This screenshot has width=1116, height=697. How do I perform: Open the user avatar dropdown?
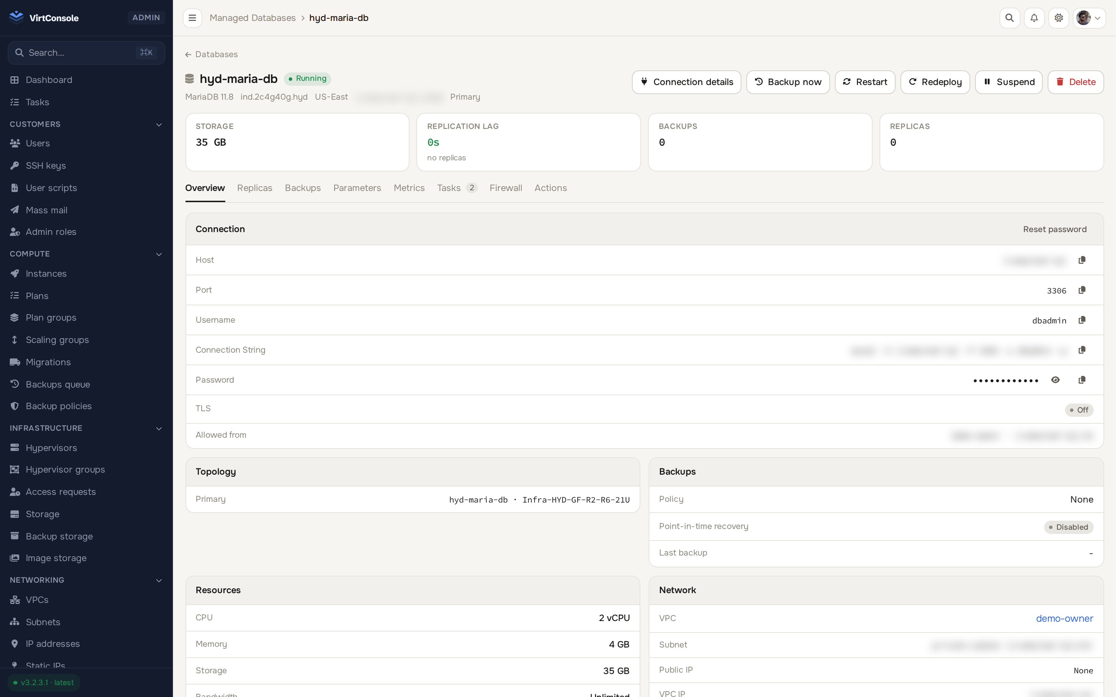click(x=1089, y=18)
